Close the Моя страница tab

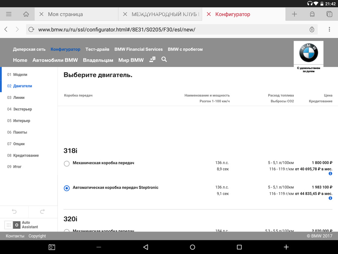[x=41, y=14]
